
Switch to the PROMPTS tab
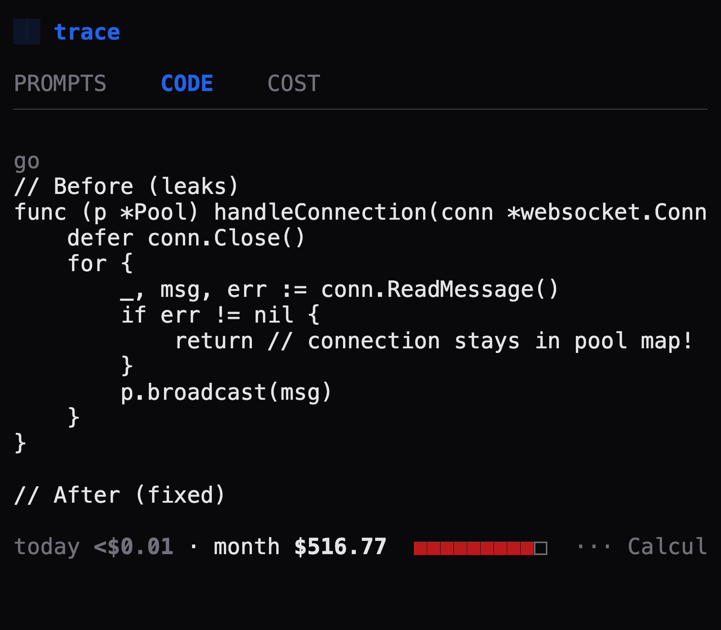point(60,83)
